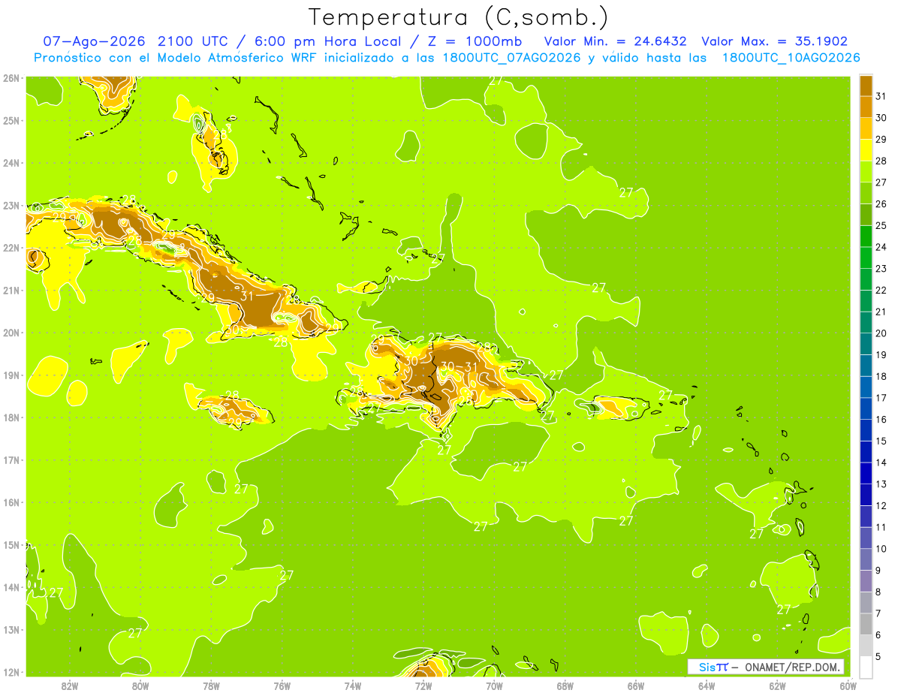
Task: Click the 76W longitude axis label
Action: pos(282,685)
